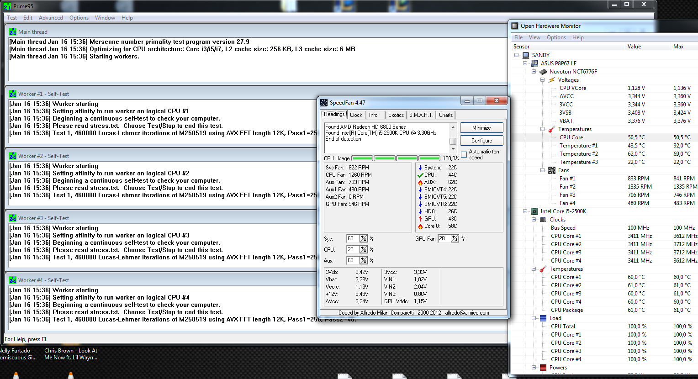Switch to the Clock tab in SpeedFan
698x379 pixels.
[356, 115]
